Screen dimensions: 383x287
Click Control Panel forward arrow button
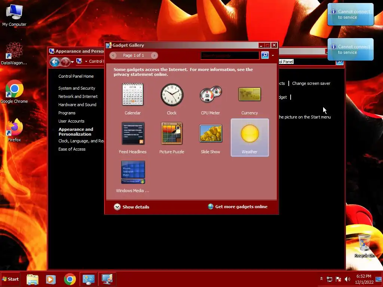(x=65, y=62)
